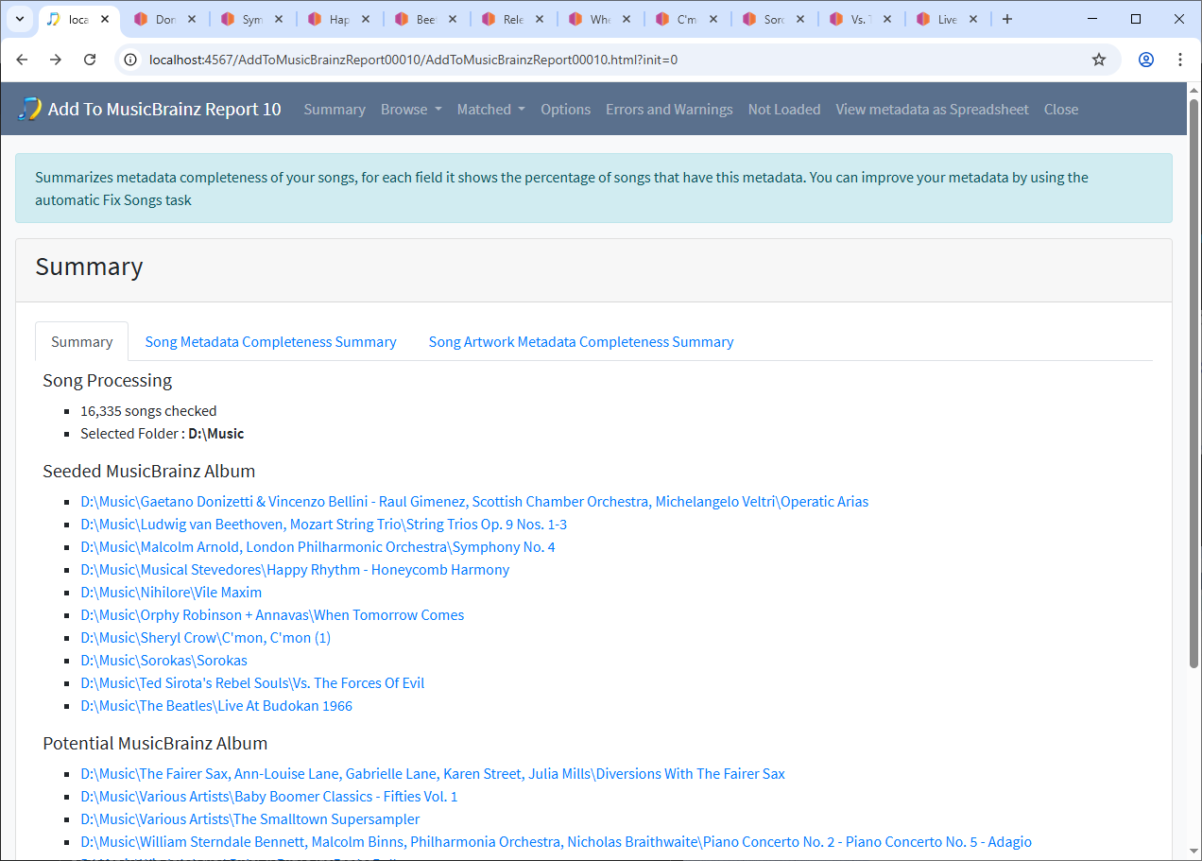Image resolution: width=1202 pixels, height=861 pixels.
Task: Bookmark this page with the star icon
Action: 1099,60
